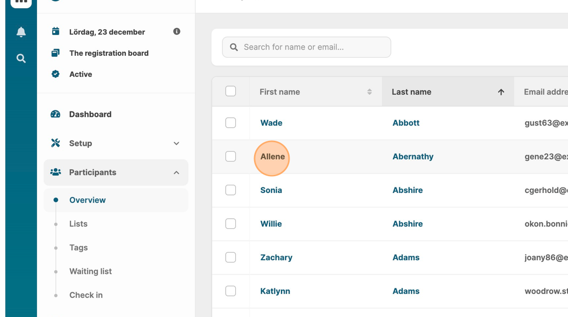Check the box for Sonia Abshire

point(231,190)
